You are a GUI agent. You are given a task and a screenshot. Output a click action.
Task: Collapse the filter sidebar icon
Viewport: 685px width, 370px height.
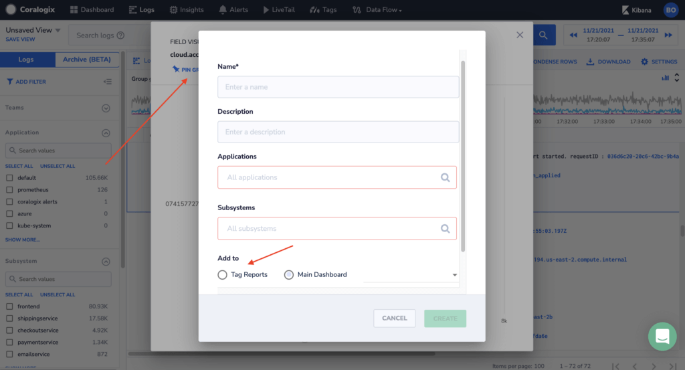coord(108,82)
